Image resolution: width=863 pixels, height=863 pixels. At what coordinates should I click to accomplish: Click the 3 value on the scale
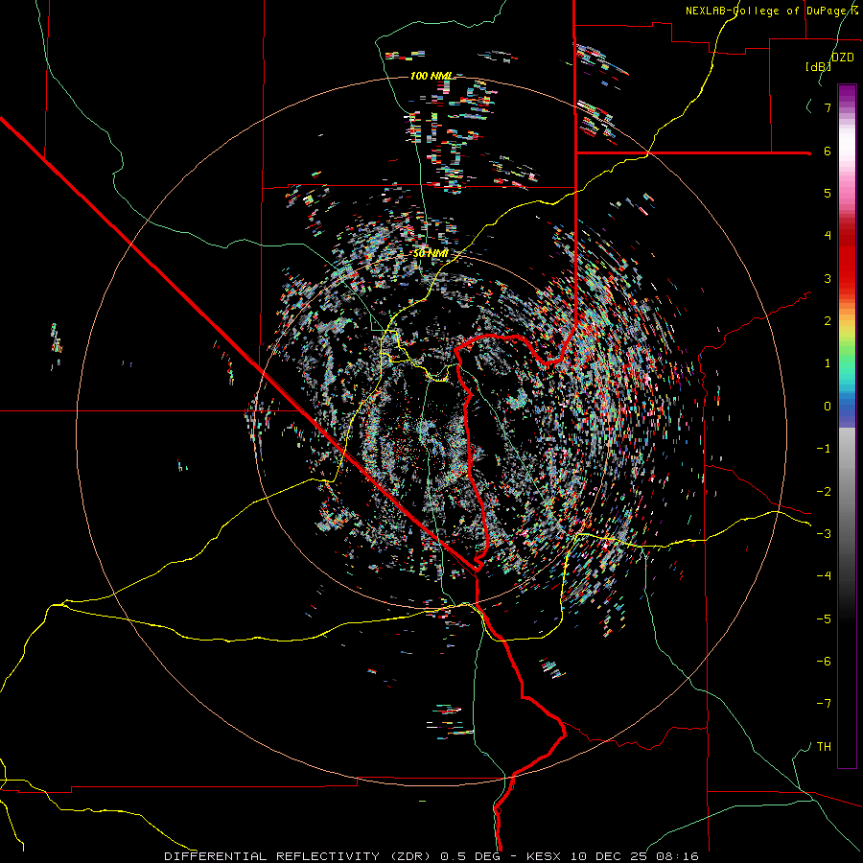click(828, 278)
